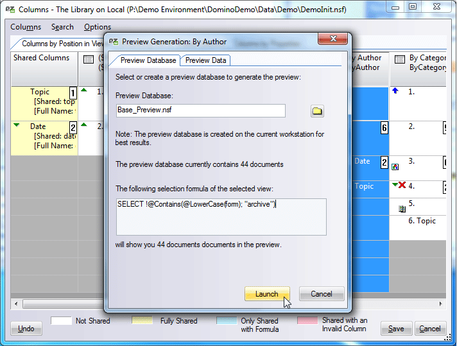The height and width of the screenshot is (346, 457).
Task: Click the small icon in By Category row 5
Action: [x=402, y=209]
